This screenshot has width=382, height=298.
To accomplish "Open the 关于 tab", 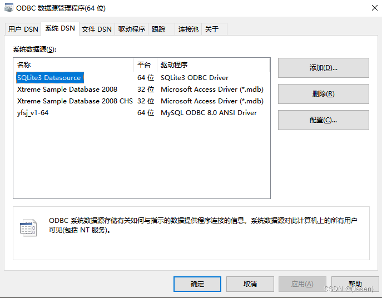I will point(212,29).
